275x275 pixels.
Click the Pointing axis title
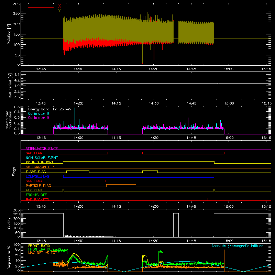click(x=9, y=34)
